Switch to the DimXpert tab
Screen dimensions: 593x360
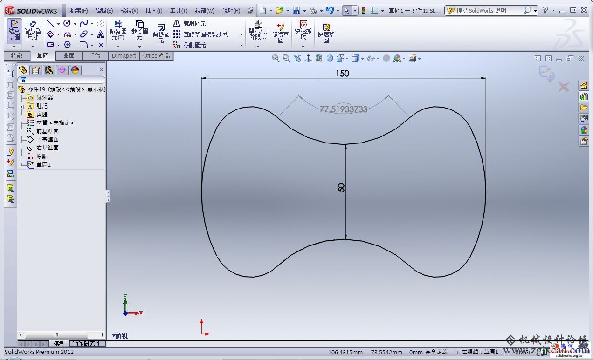[x=124, y=56]
